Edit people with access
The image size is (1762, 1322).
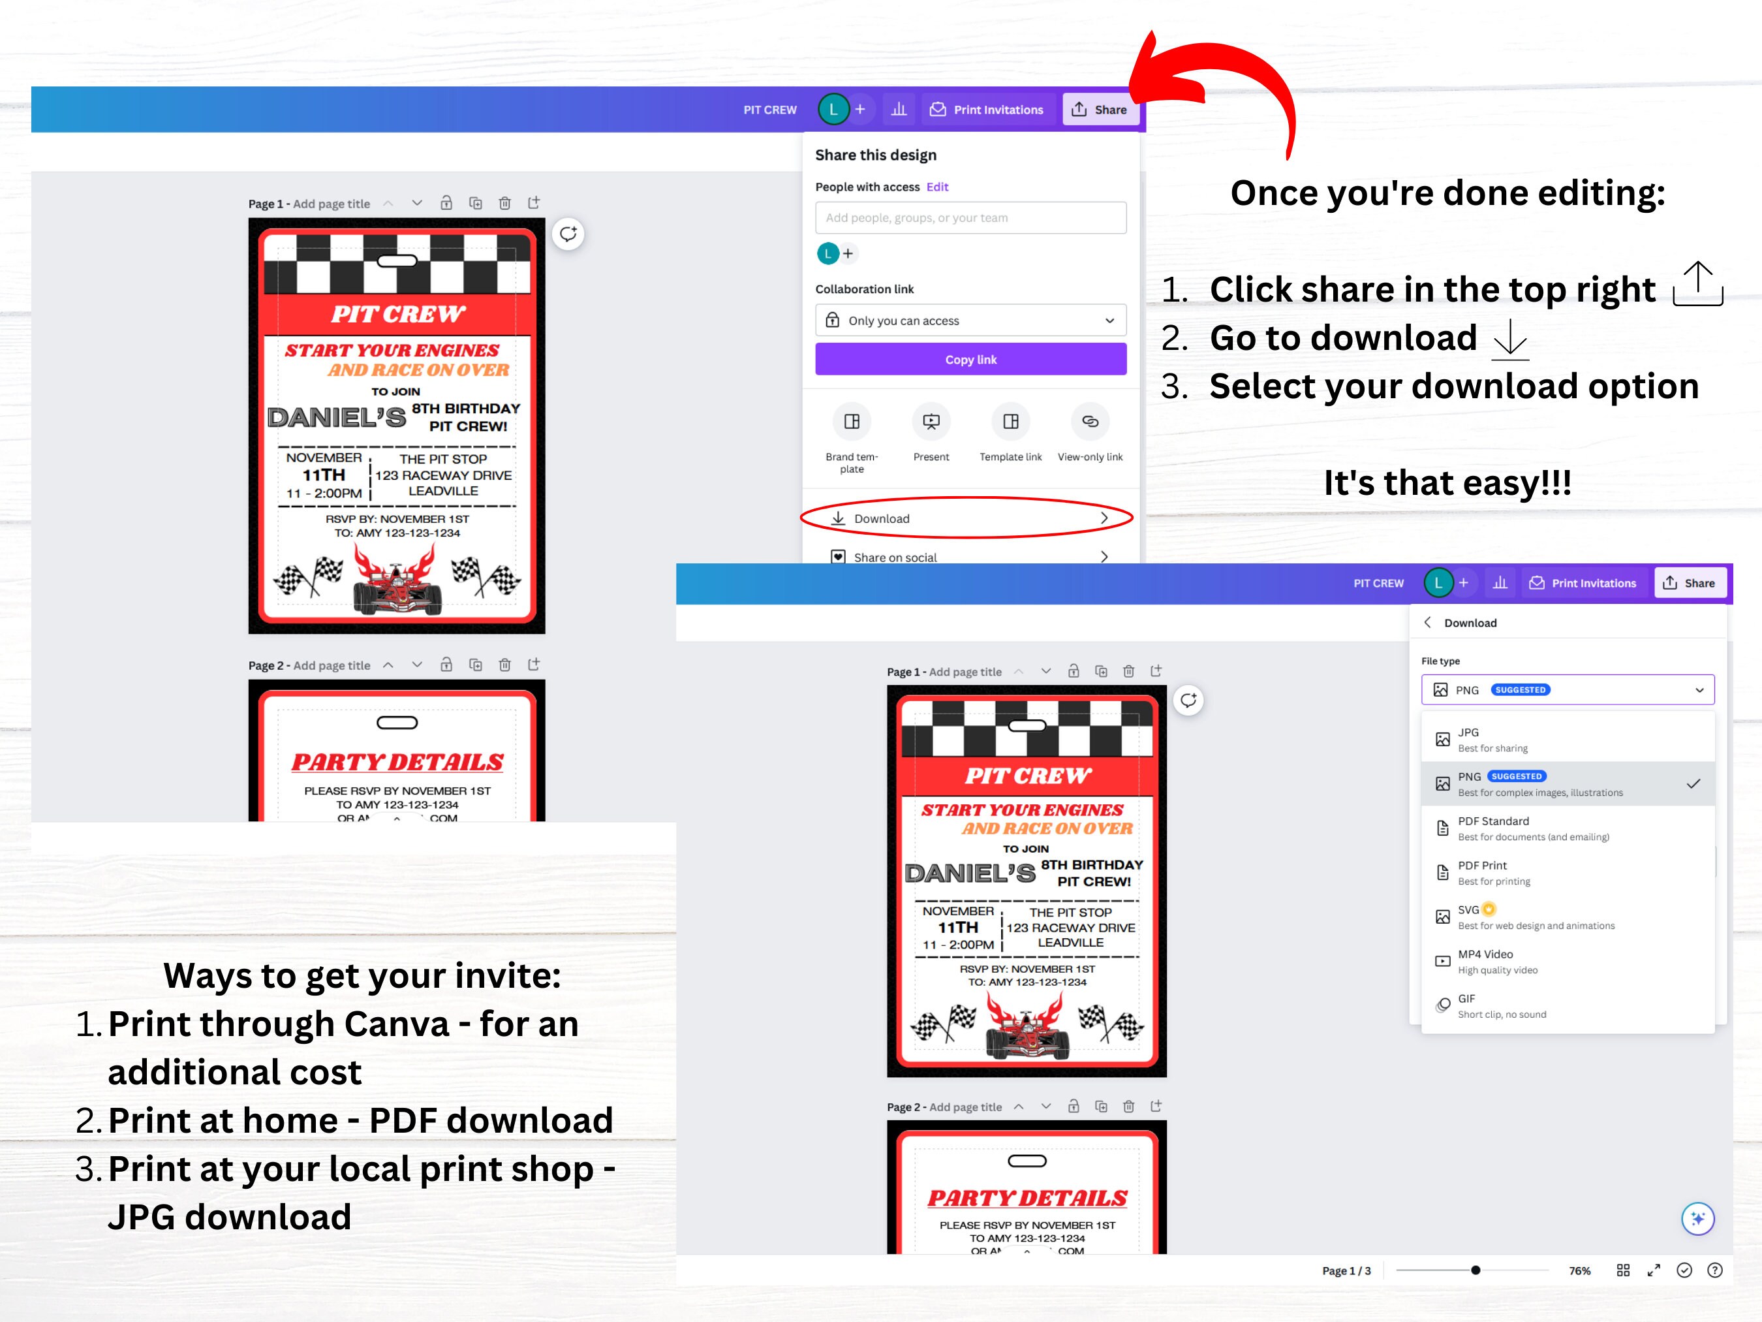coord(936,187)
